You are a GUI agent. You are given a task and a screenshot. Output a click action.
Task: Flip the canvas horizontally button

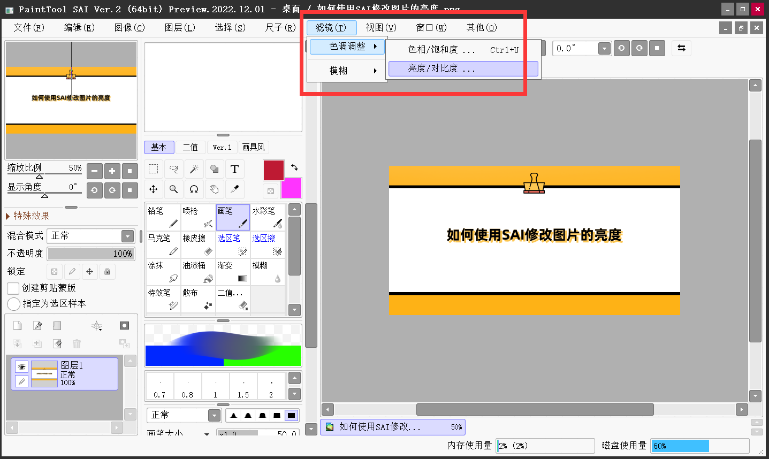click(x=681, y=48)
